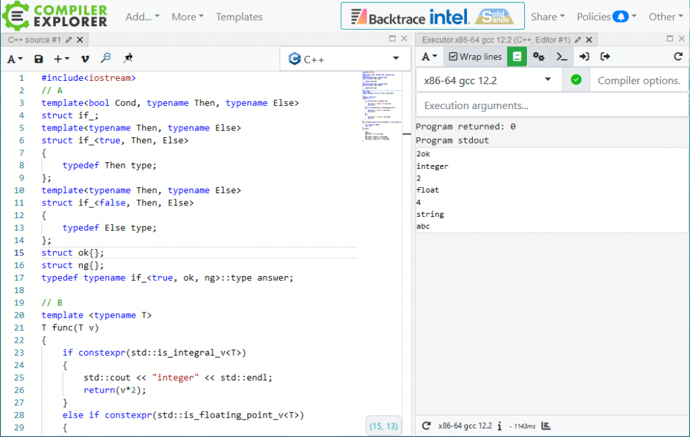
Task: Open the Libraries panel of the executor
Action: click(x=515, y=57)
